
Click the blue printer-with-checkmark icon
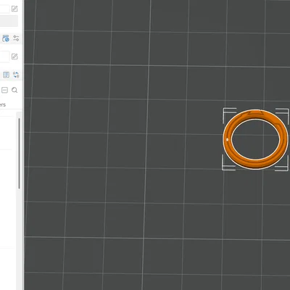click(6, 38)
